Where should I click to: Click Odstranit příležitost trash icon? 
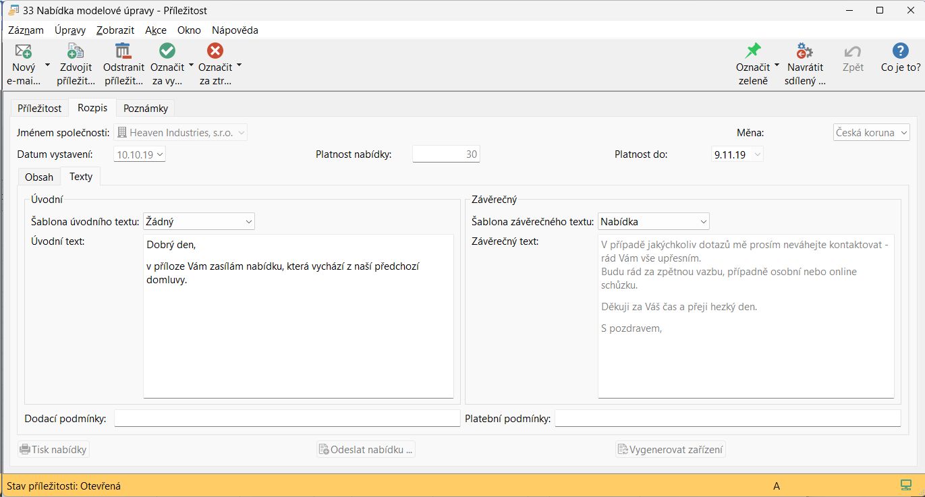[x=123, y=51]
